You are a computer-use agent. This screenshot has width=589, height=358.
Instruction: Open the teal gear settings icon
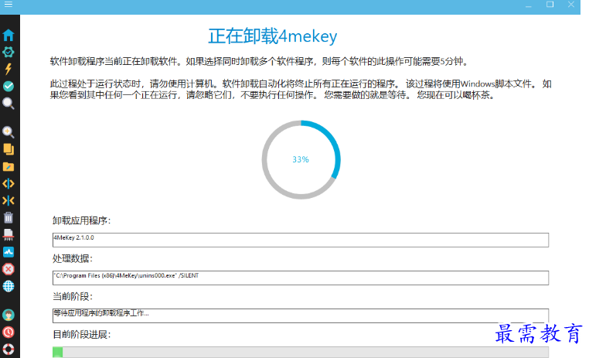click(x=9, y=53)
